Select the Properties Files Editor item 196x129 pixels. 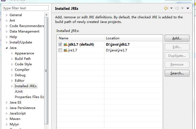click(29, 97)
